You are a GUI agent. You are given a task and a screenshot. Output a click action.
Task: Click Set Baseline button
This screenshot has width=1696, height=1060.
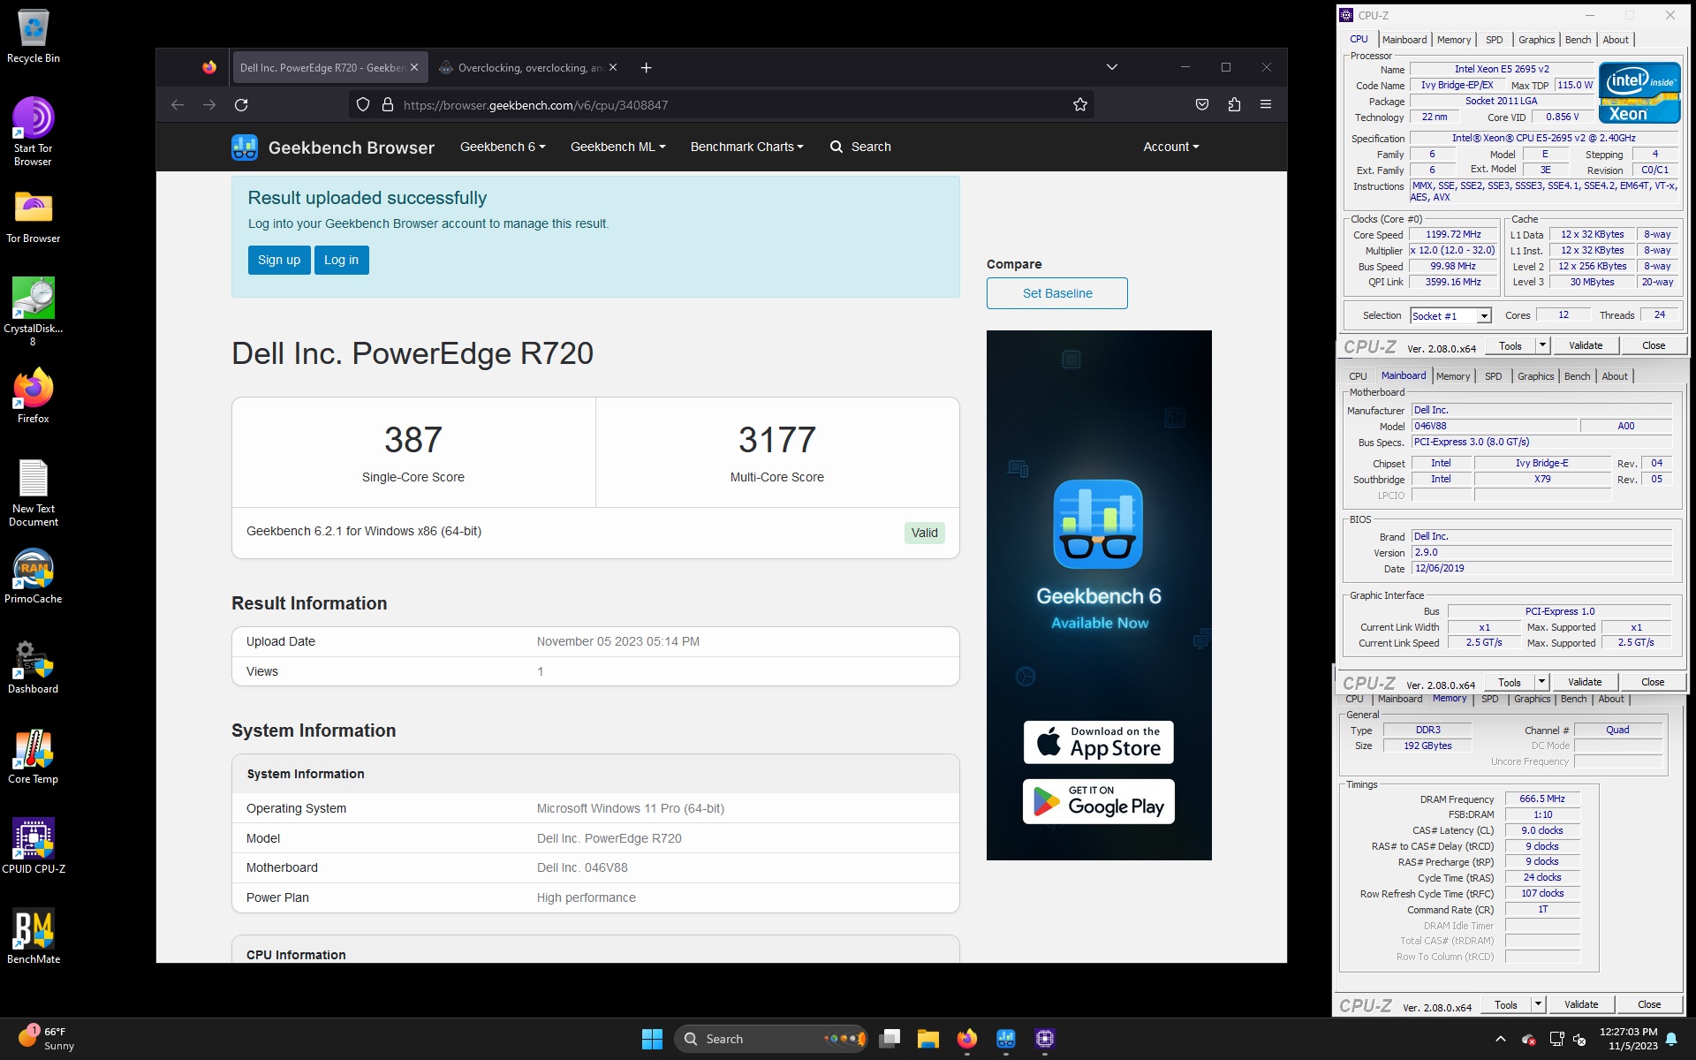click(x=1057, y=293)
